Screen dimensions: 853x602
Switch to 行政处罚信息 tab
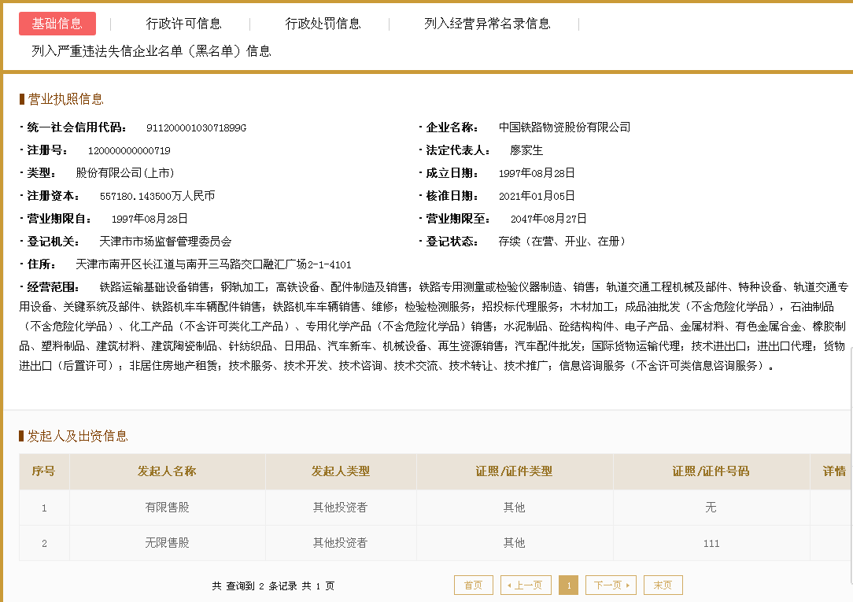(x=323, y=24)
